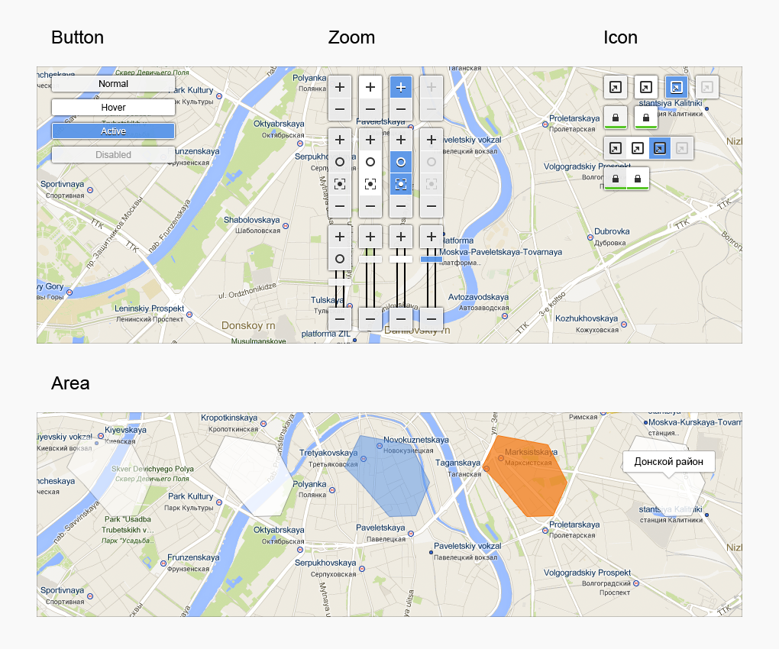Viewport: 779px width, 649px height.
Task: Click plus on the second slider zoom control
Action: [x=370, y=237]
